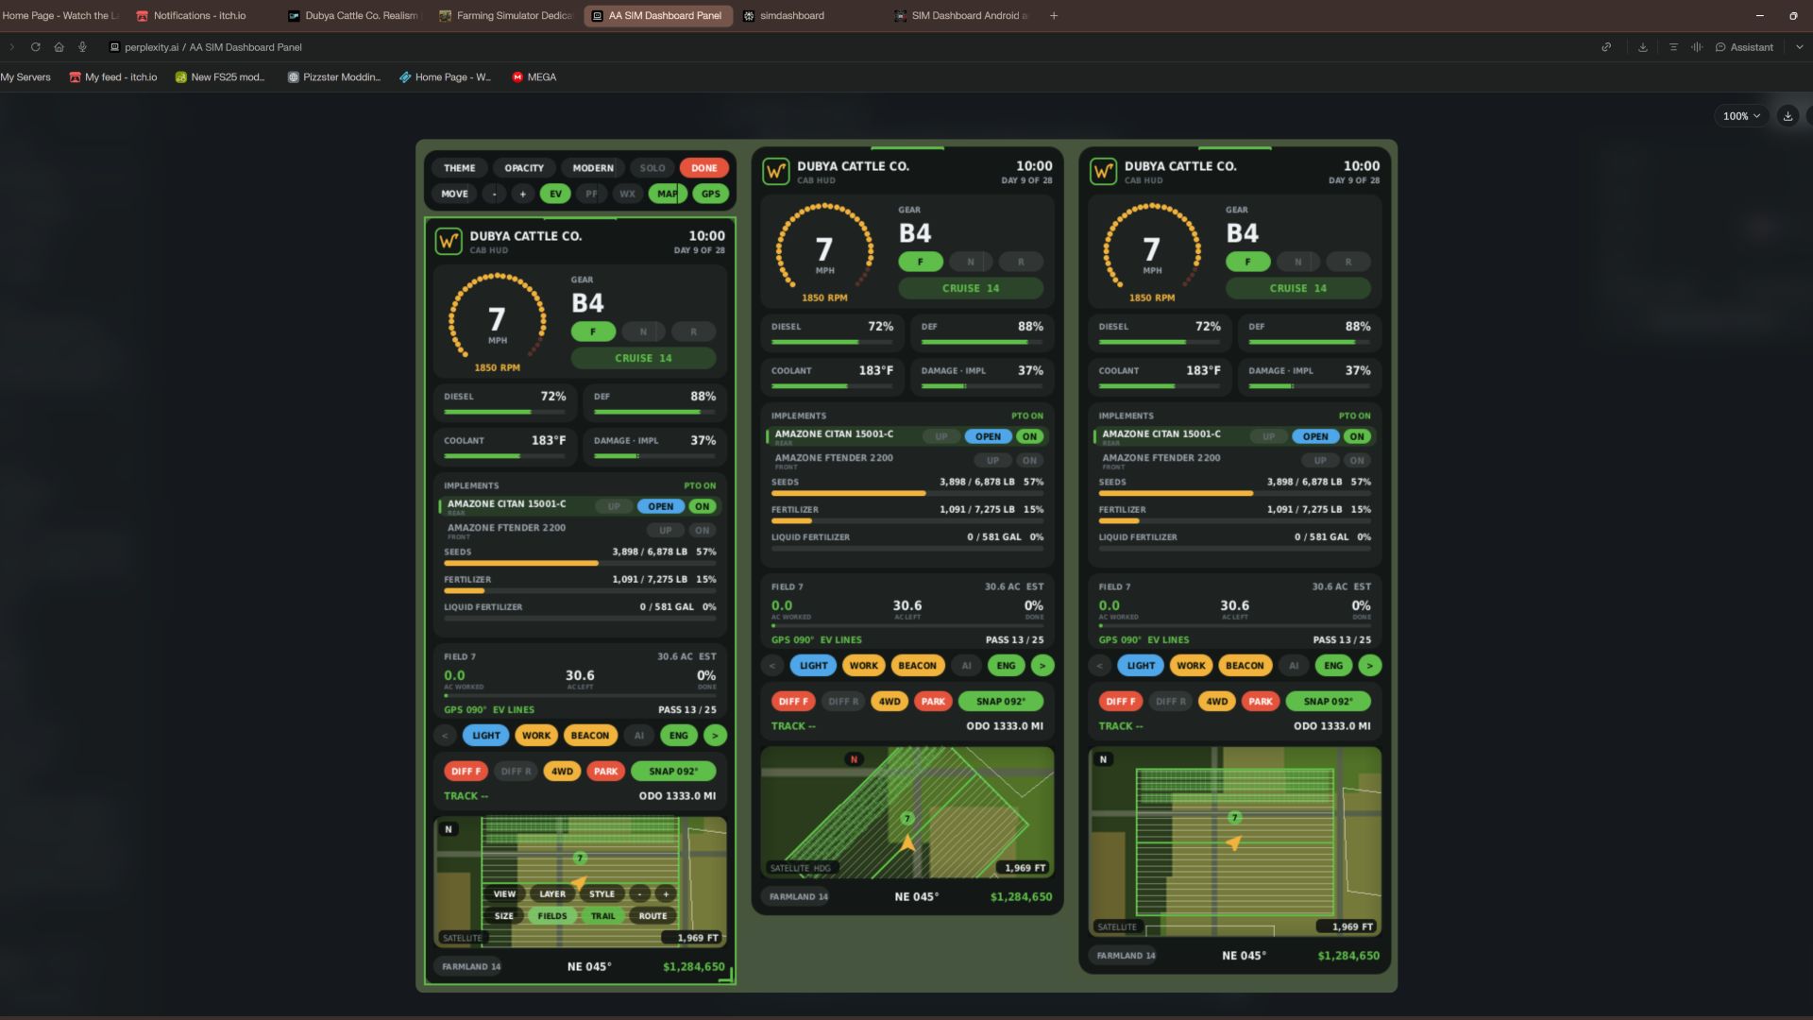This screenshot has width=1813, height=1020.
Task: Click the MOVE button in edit bar
Action: (x=454, y=194)
